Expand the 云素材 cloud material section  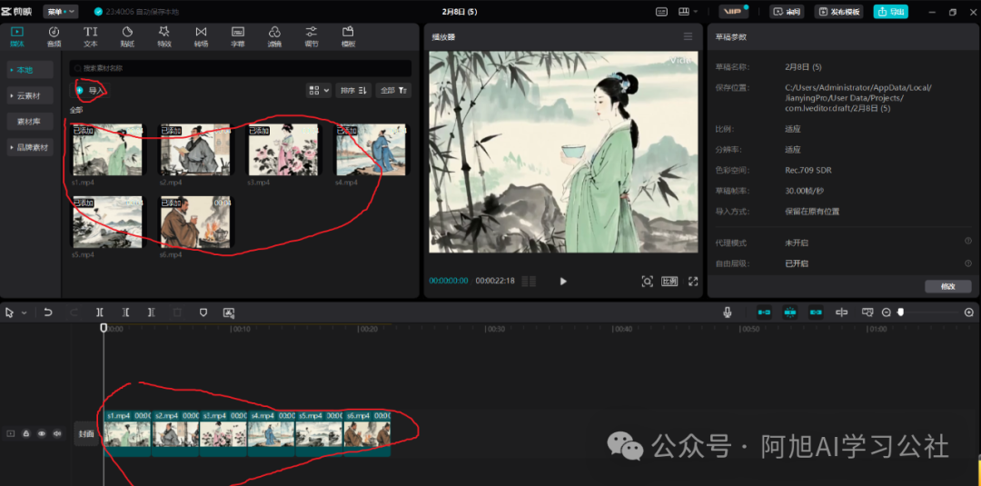[x=29, y=95]
